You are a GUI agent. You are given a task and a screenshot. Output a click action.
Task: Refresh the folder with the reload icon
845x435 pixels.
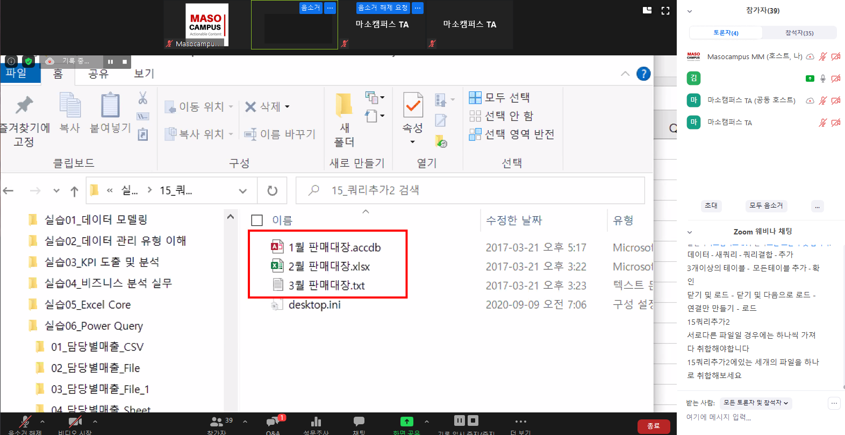[x=273, y=190]
